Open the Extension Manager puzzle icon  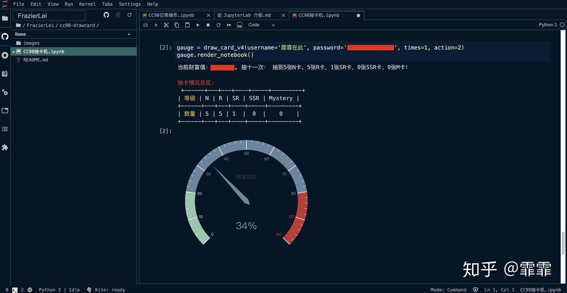[x=5, y=147]
